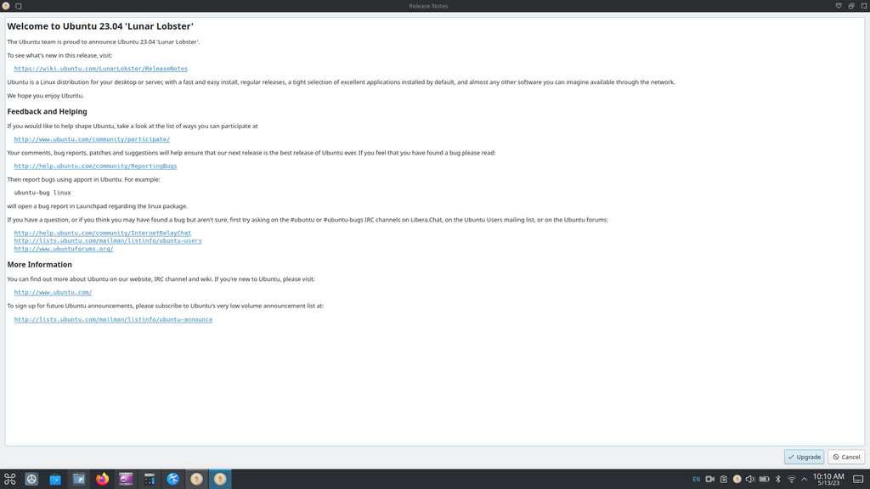Launch Firefox from the taskbar
The height and width of the screenshot is (489, 870).
[102, 479]
